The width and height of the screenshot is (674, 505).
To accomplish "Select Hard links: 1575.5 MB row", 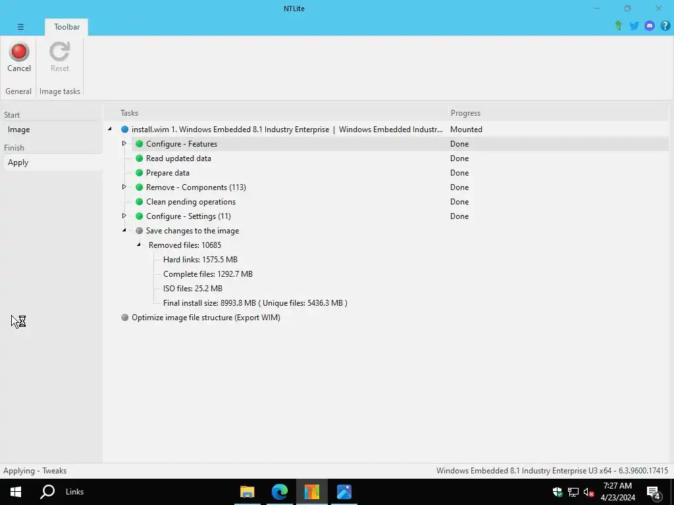I will tap(200, 259).
